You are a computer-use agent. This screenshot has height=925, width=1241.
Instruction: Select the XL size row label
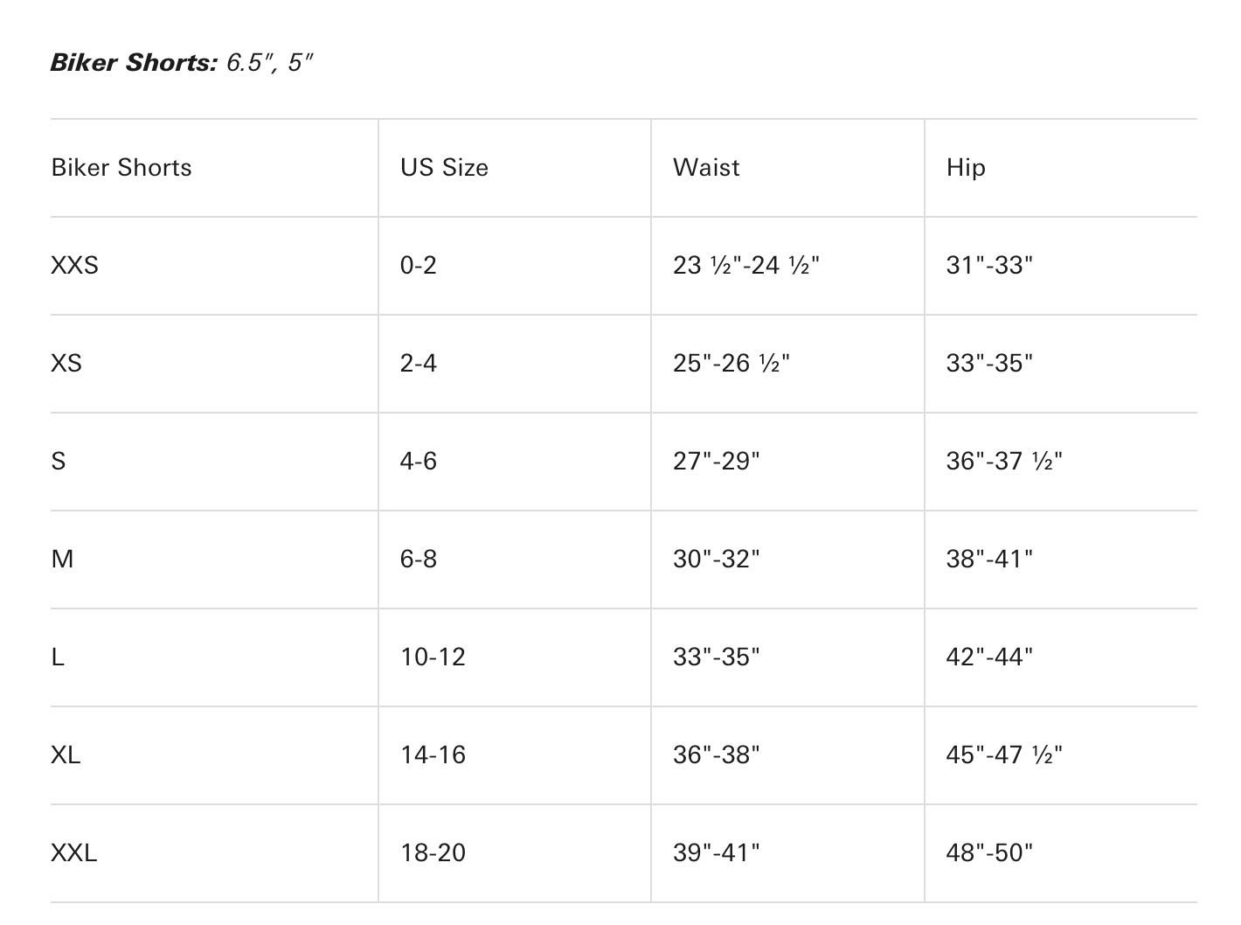pyautogui.click(x=66, y=755)
